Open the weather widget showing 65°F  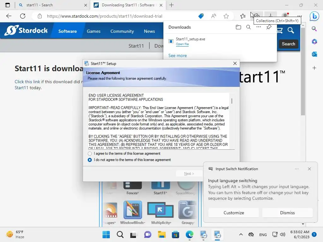(15, 234)
